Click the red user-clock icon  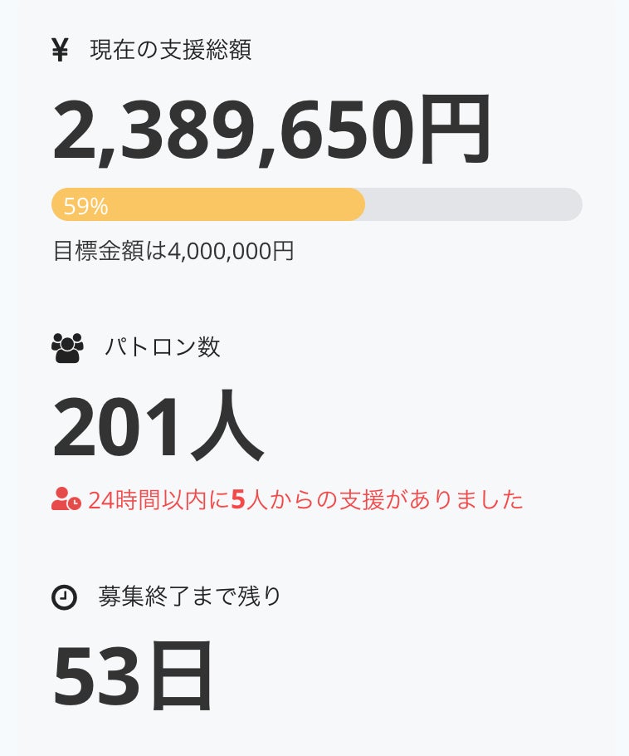pyautogui.click(x=66, y=499)
